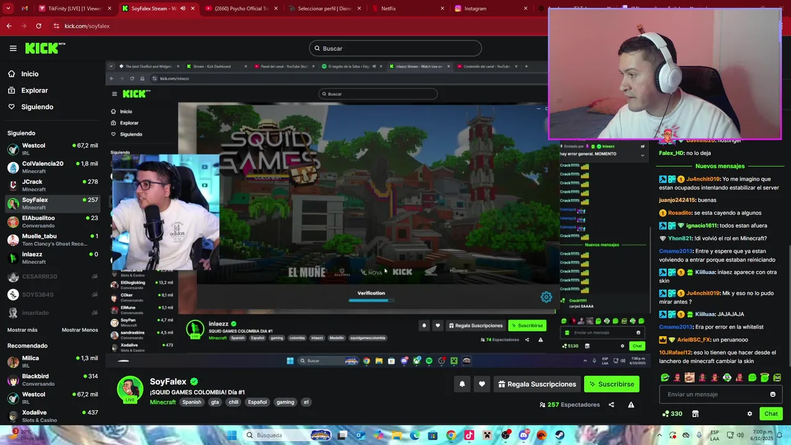Viewport: 791px width, 445px height.
Task: Open Steam from the taskbar
Action: click(560, 435)
